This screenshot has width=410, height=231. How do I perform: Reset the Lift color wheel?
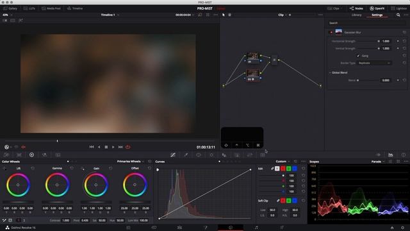pos(33,168)
